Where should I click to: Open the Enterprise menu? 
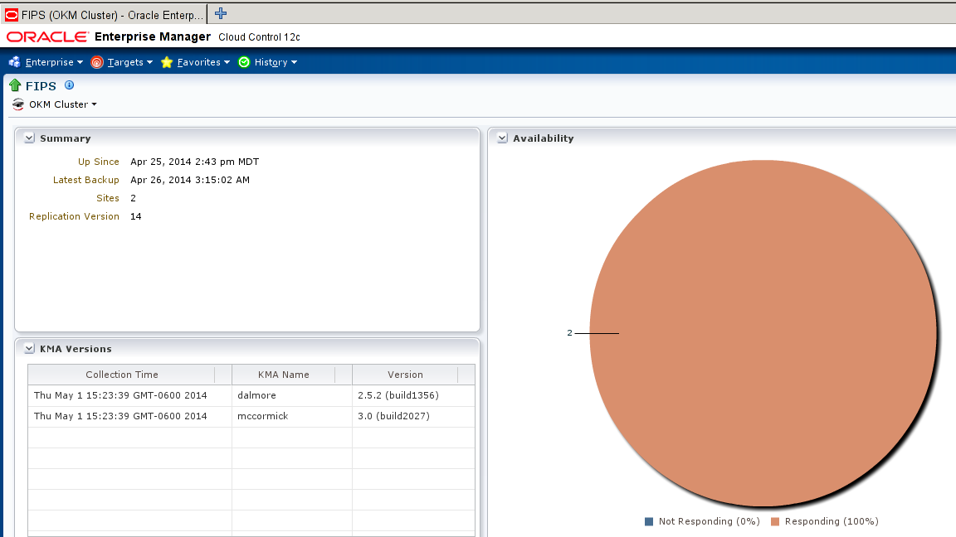coord(54,62)
